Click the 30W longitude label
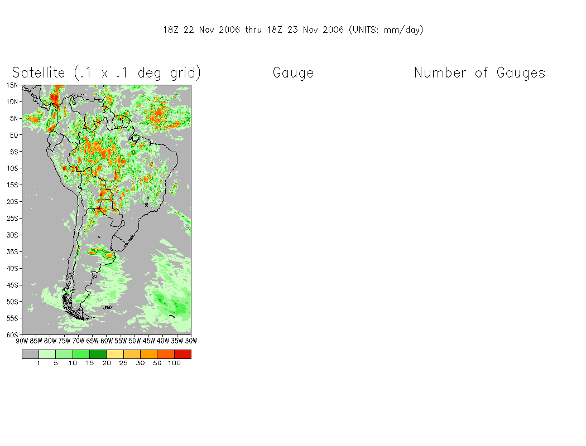586x446 pixels. [191, 341]
